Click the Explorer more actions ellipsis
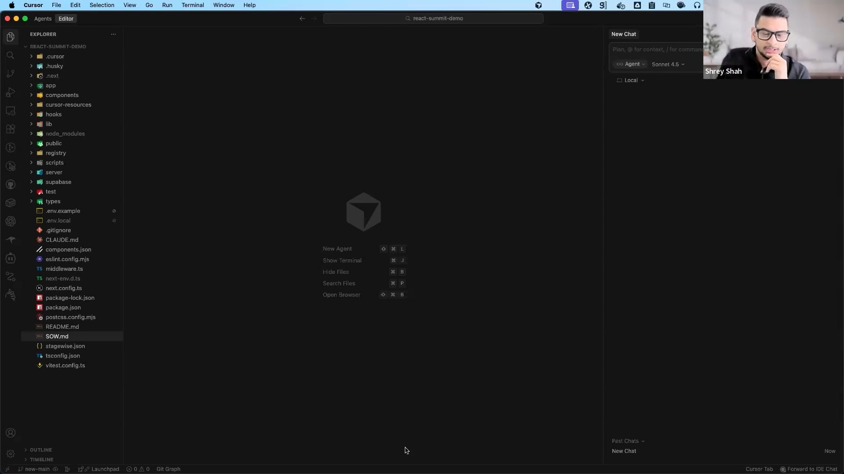The width and height of the screenshot is (844, 474). (113, 34)
